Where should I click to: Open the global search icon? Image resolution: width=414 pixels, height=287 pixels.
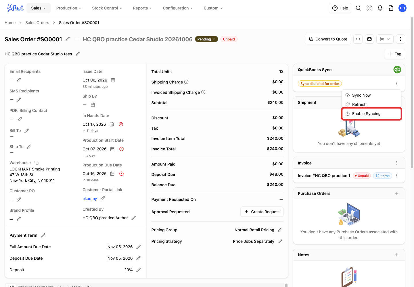point(358,8)
